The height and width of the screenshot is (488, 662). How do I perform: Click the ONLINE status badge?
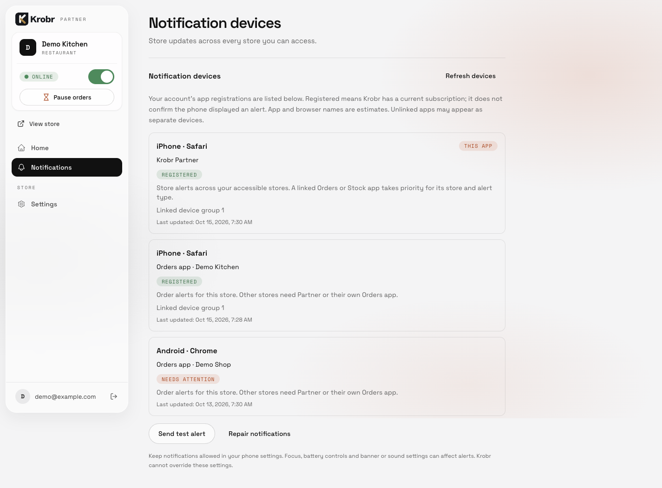(39, 77)
